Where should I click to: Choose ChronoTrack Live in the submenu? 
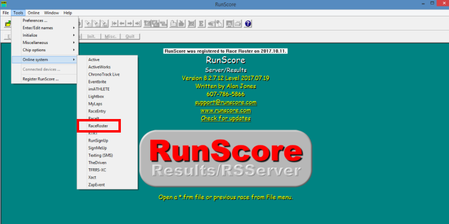pyautogui.click(x=104, y=75)
